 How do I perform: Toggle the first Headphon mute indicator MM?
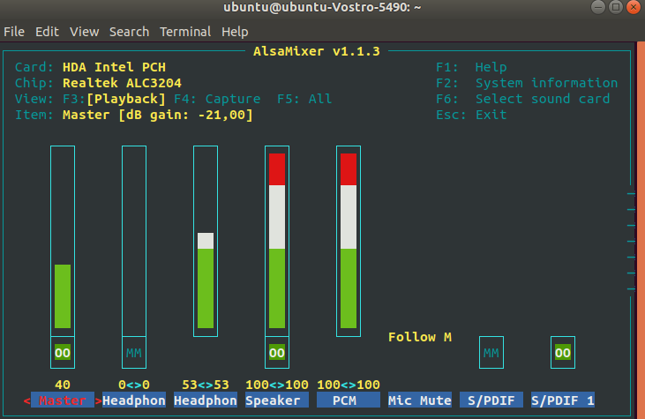coord(134,353)
